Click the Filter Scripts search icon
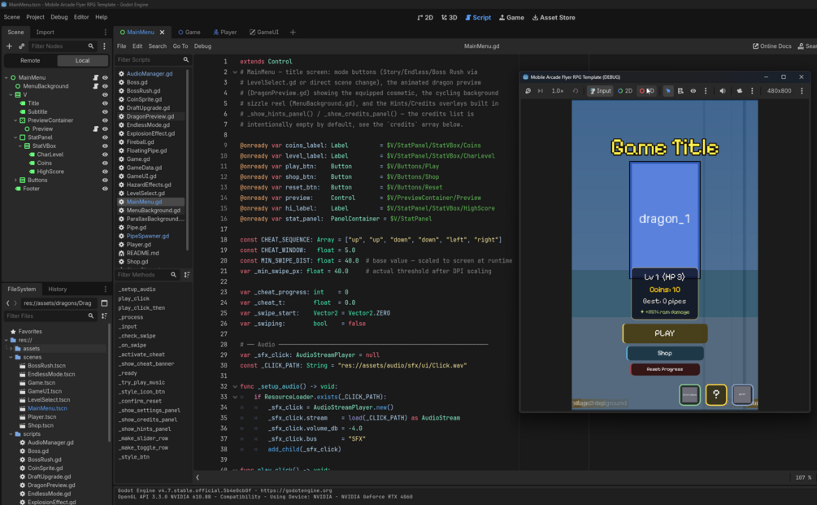817x505 pixels. point(186,60)
